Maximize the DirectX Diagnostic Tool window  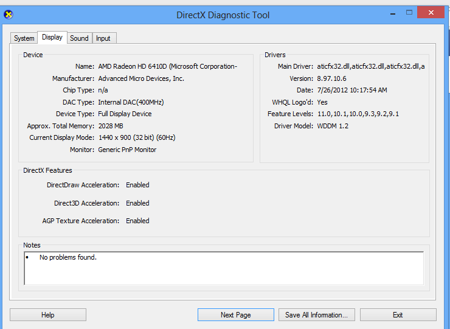(x=409, y=12)
